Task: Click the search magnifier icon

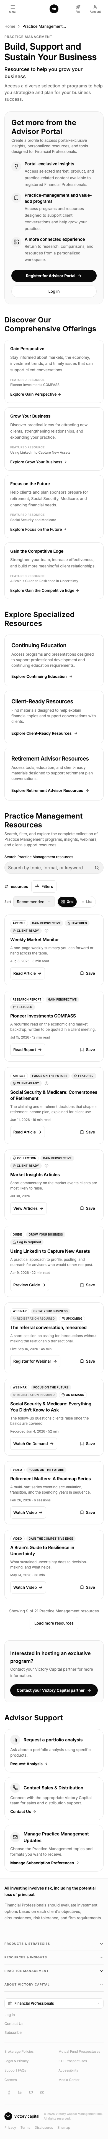Action: click(97, 868)
